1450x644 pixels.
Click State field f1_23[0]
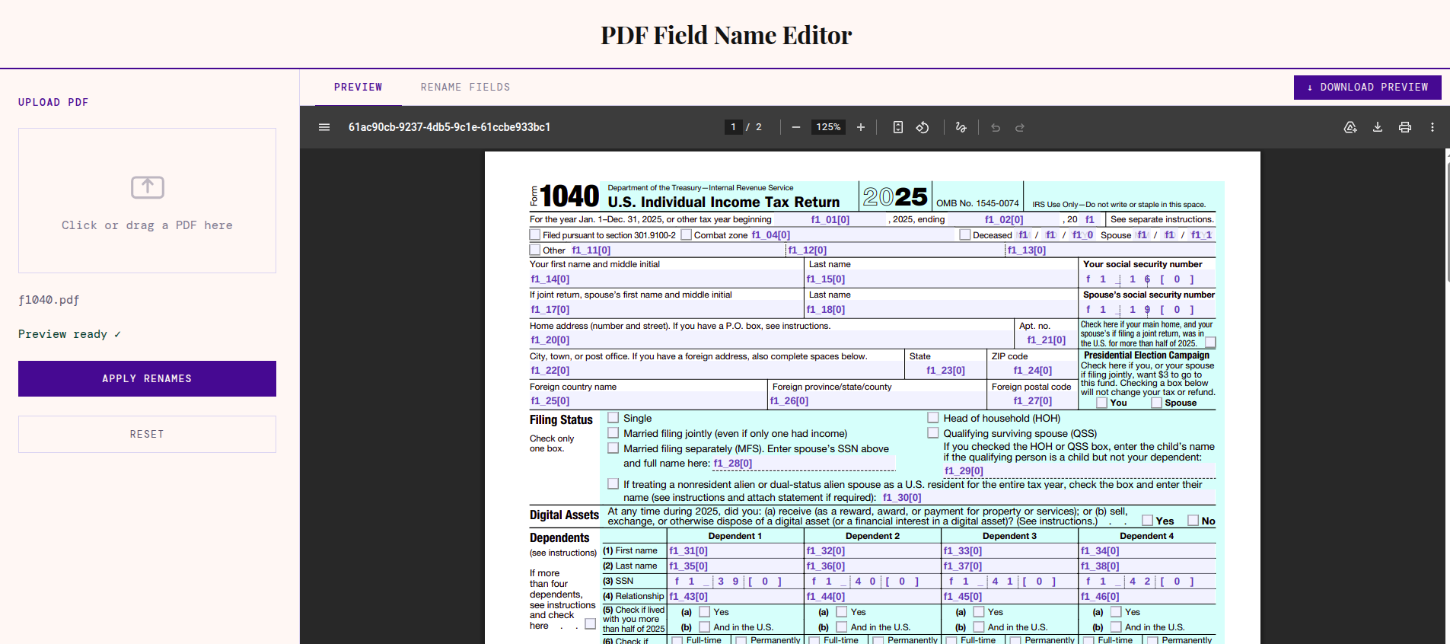click(x=946, y=371)
